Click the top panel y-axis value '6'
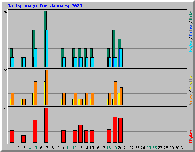 coord(6,11)
